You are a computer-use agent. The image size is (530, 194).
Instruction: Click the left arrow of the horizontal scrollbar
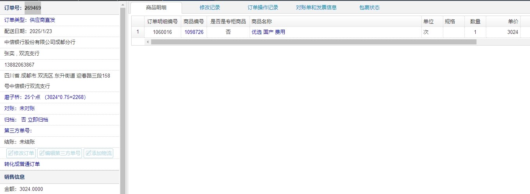click(x=148, y=42)
